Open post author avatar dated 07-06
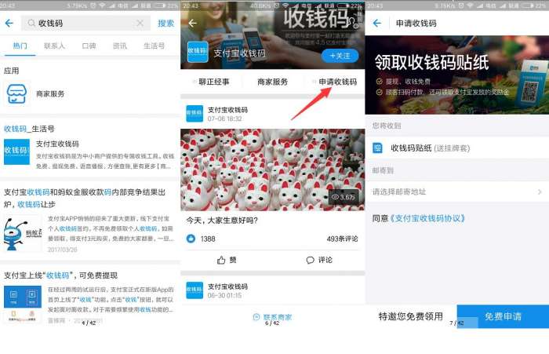This screenshot has width=549, height=354. pos(195,114)
